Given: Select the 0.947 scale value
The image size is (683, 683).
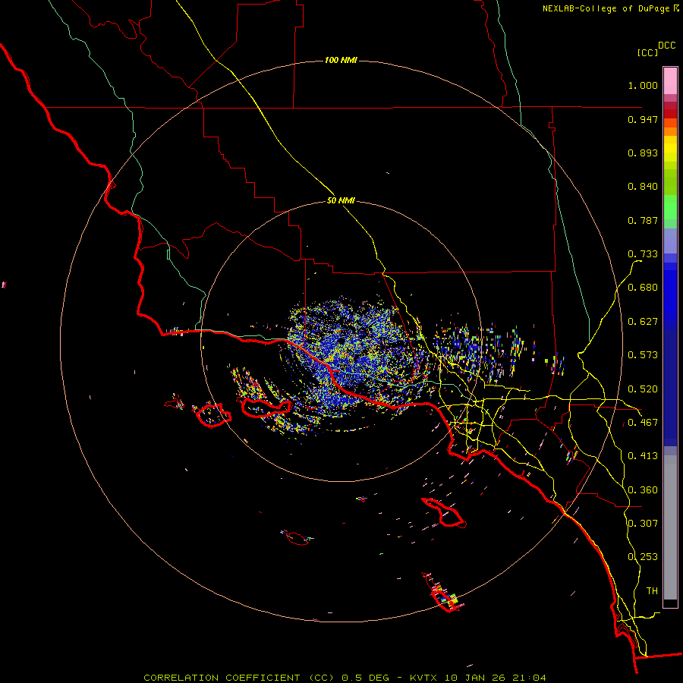Looking at the screenshot, I should (x=643, y=119).
